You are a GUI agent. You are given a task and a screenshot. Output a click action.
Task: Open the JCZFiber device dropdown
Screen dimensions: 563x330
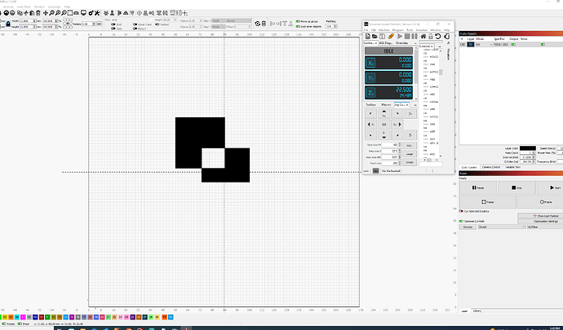tap(545, 227)
